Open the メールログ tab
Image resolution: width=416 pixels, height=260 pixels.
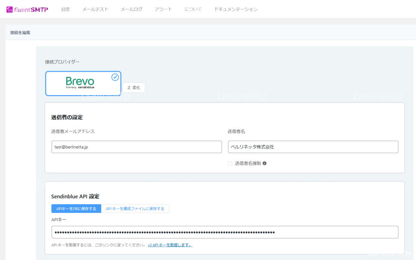[131, 9]
